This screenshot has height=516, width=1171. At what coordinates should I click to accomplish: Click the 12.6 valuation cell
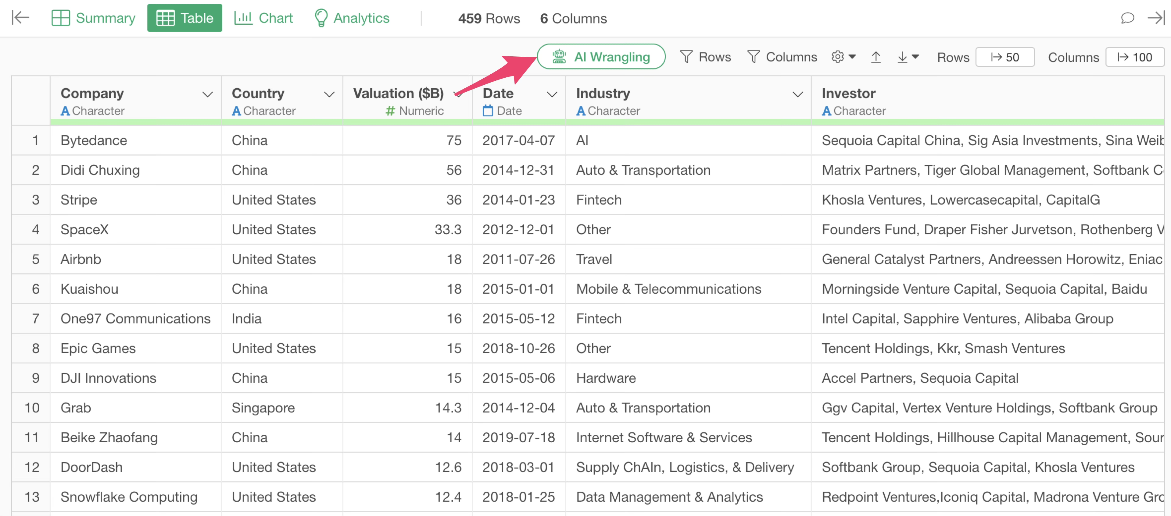[407, 467]
